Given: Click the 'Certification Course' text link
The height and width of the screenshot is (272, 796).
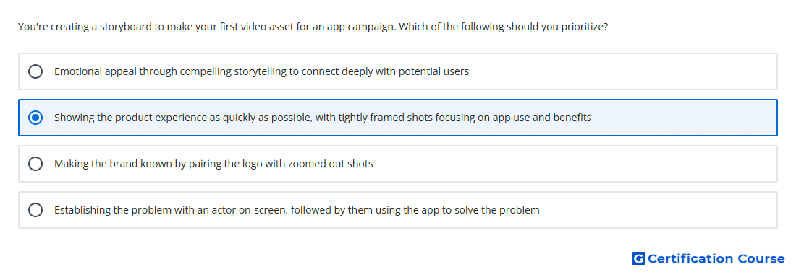Looking at the screenshot, I should [716, 259].
